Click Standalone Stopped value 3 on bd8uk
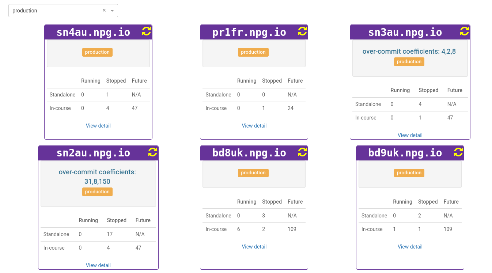The width and height of the screenshot is (492, 273). pos(264,216)
